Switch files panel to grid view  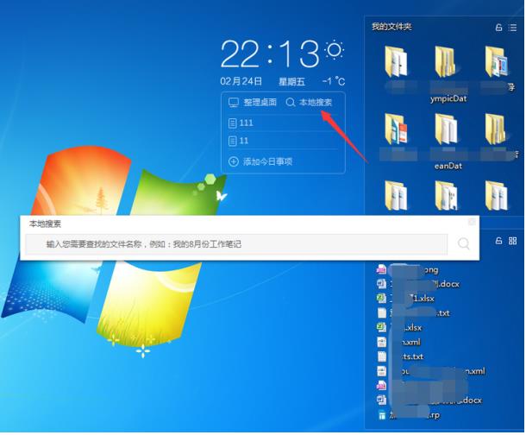point(512,241)
